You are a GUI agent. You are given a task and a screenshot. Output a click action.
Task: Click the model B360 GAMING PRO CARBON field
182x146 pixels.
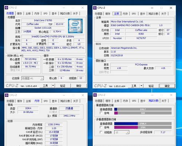pos(130,25)
